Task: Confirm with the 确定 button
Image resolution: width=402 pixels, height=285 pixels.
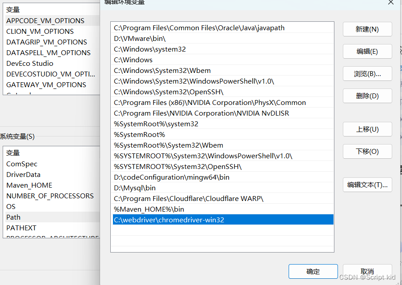Action: (x=313, y=272)
